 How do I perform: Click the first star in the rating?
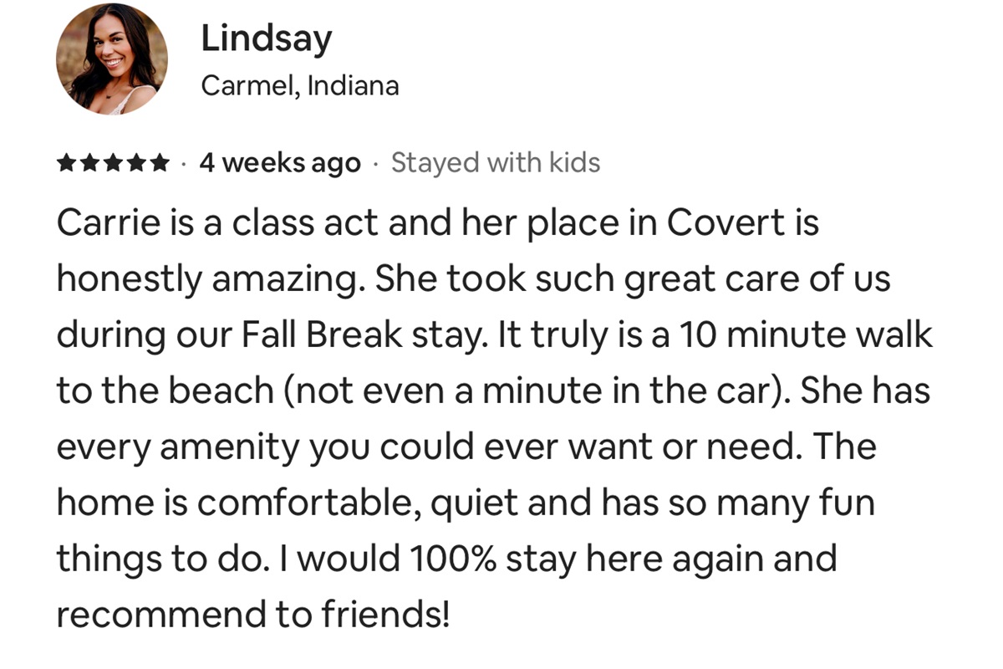click(x=67, y=163)
